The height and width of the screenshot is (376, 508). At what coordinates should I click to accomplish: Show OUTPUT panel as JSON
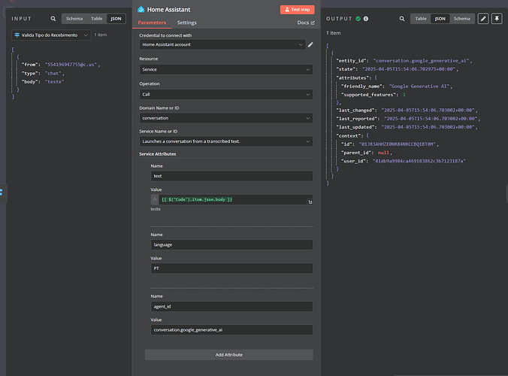pyautogui.click(x=440, y=19)
